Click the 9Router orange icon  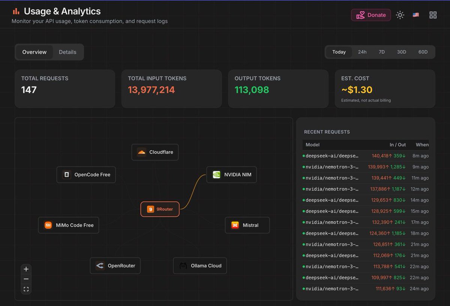tap(150, 209)
